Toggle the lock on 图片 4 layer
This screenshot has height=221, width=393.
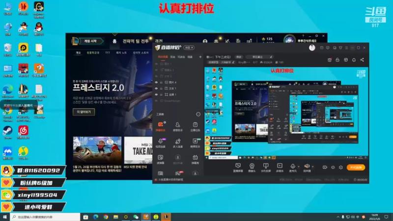pos(161,82)
